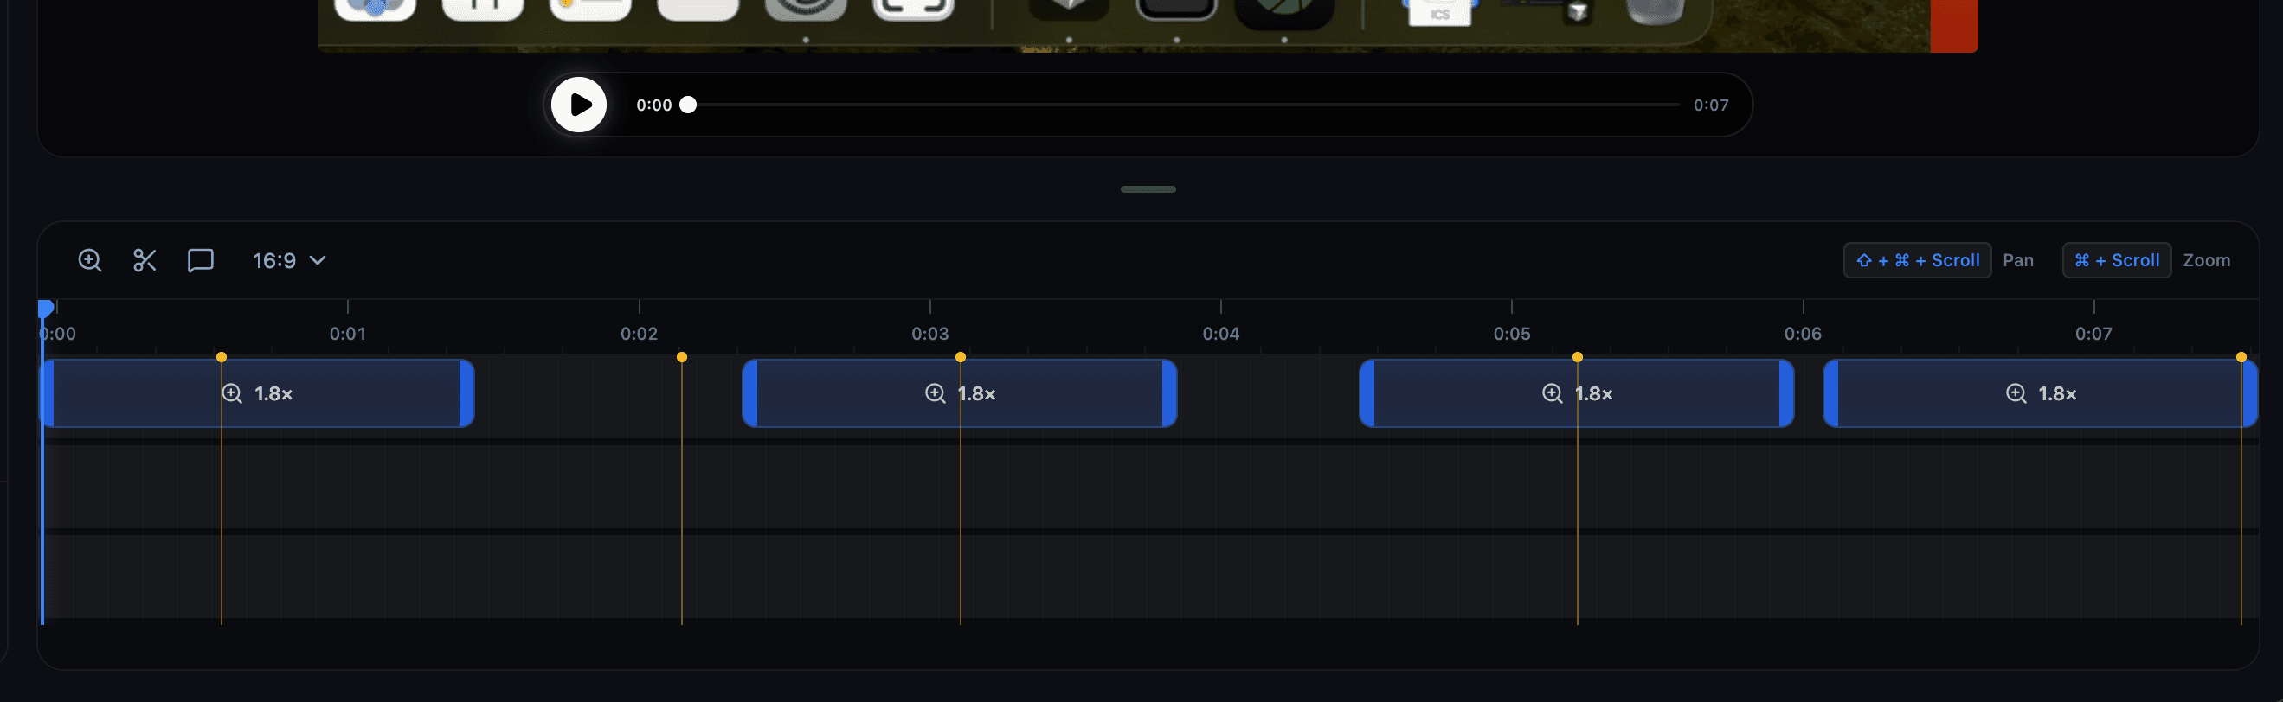Viewport: 2283px width, 702px height.
Task: Click the playback progress track
Action: click(x=1183, y=105)
